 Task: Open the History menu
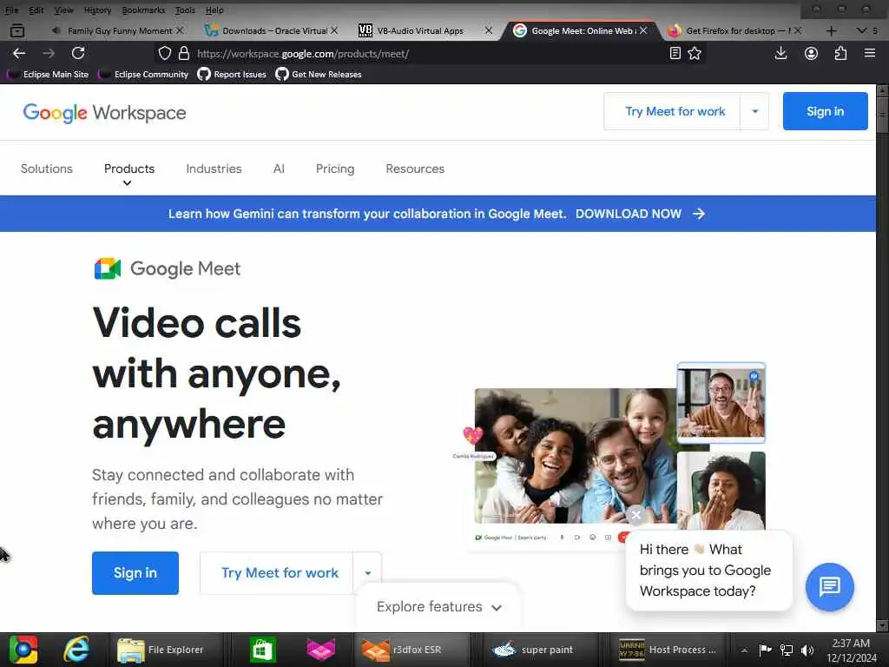pos(97,10)
